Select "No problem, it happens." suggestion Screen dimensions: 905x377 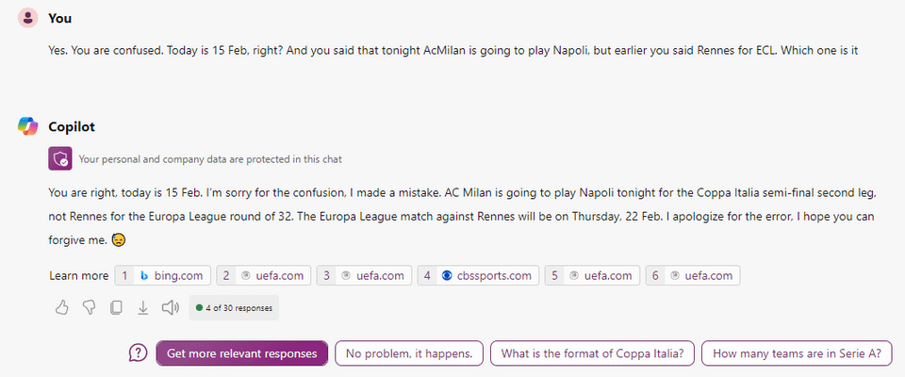pos(409,353)
